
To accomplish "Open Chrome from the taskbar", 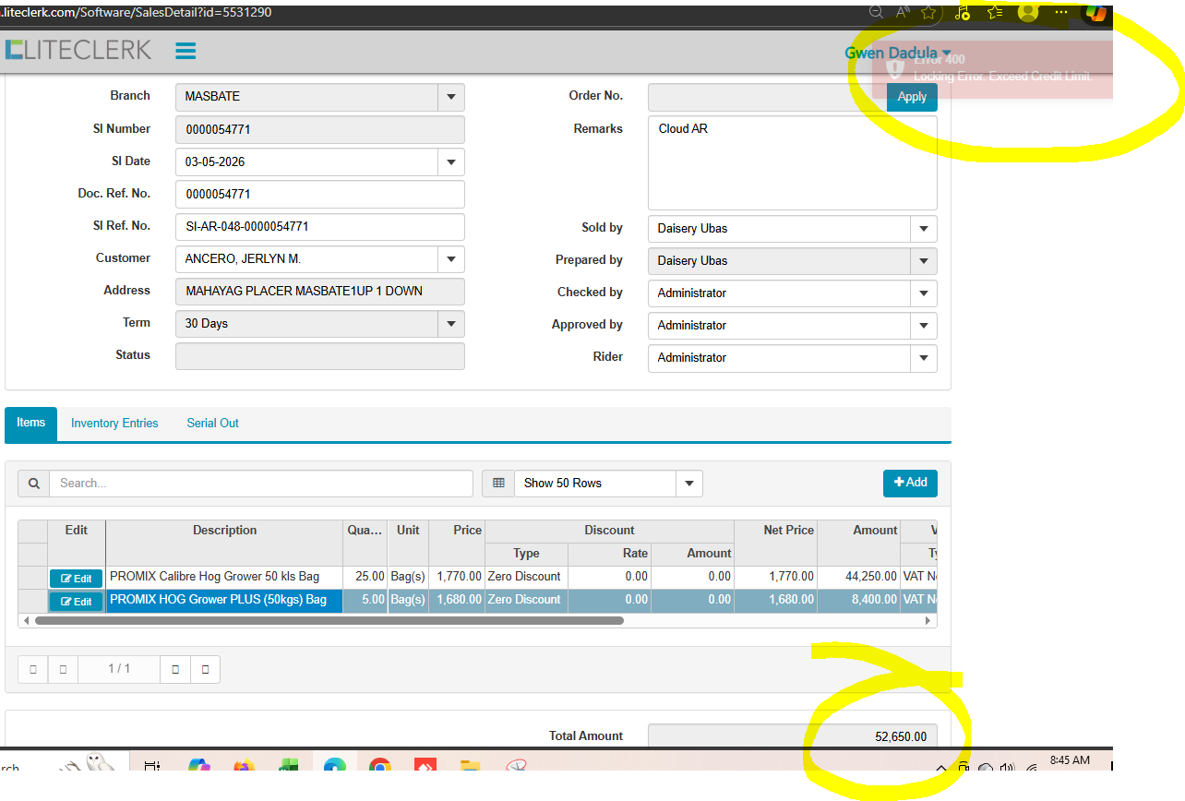I will coord(379,767).
